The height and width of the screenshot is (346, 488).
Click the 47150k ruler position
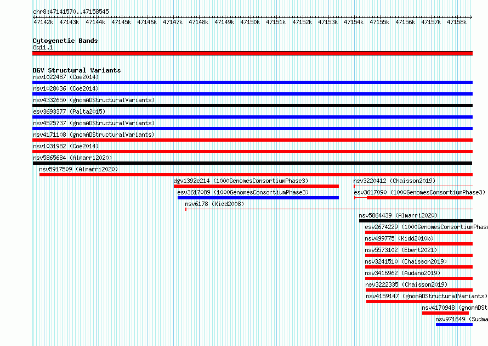coord(250,22)
